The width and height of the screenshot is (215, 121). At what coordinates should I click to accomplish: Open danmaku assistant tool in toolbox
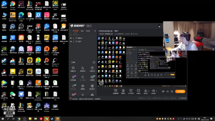tap(73, 69)
